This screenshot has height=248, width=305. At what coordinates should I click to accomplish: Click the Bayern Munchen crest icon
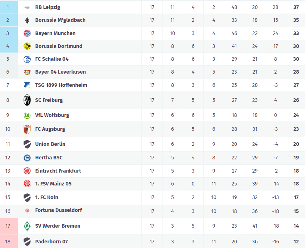27,33
